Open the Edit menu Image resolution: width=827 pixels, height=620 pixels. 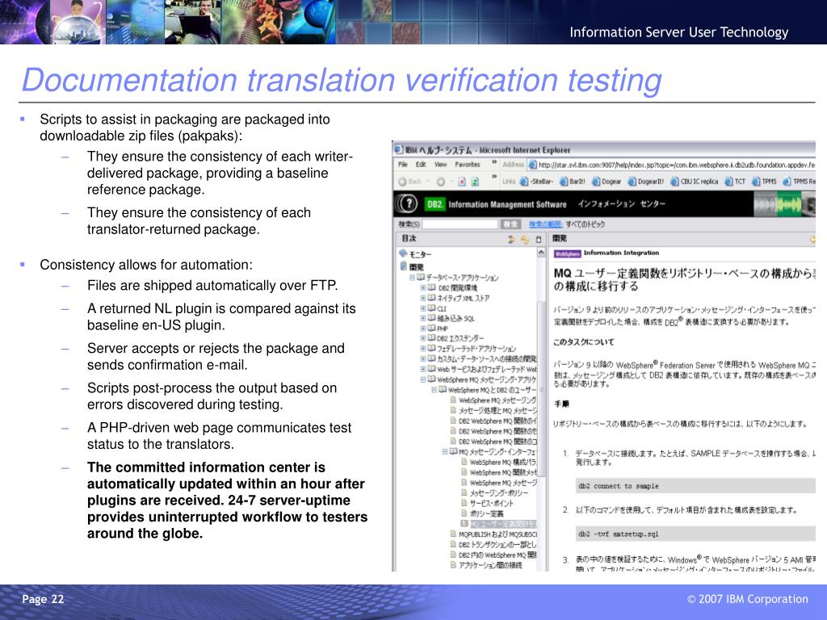coord(421,165)
